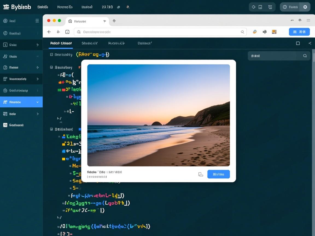The width and height of the screenshot is (315, 236).
Task: Click the beach sunset image in the dialog
Action: click(x=159, y=115)
